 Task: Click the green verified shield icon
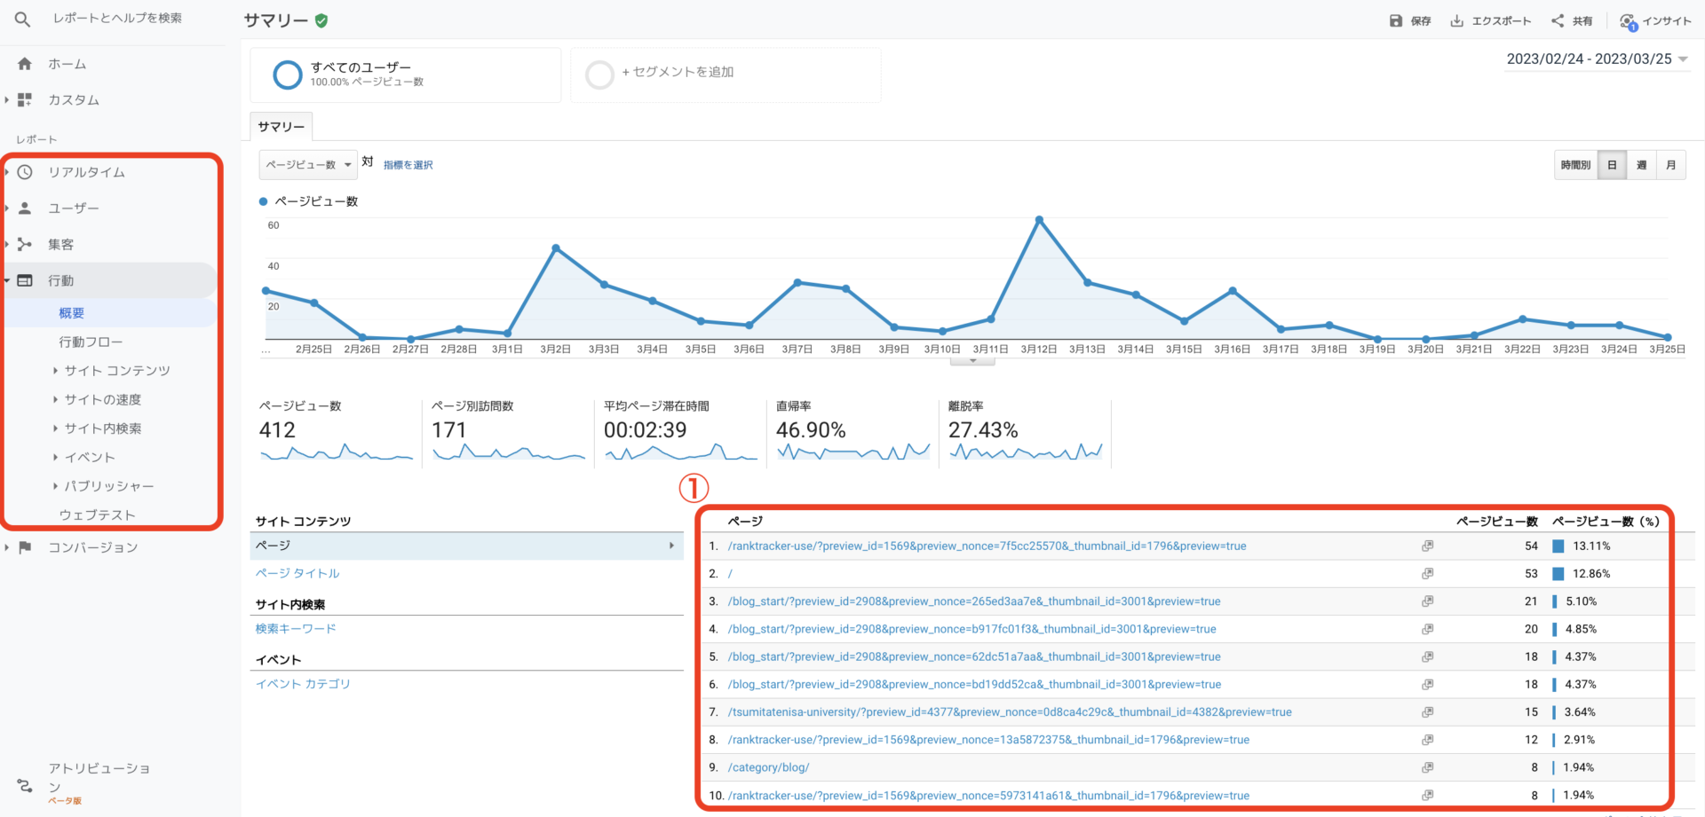(321, 20)
